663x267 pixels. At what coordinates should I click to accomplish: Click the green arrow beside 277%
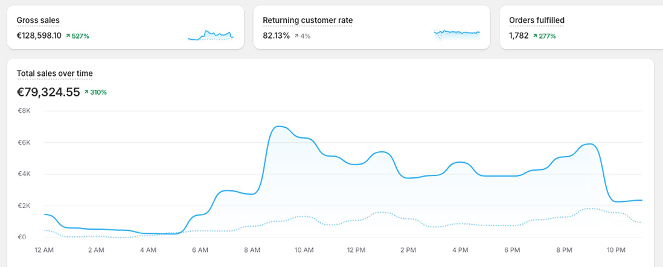(535, 36)
